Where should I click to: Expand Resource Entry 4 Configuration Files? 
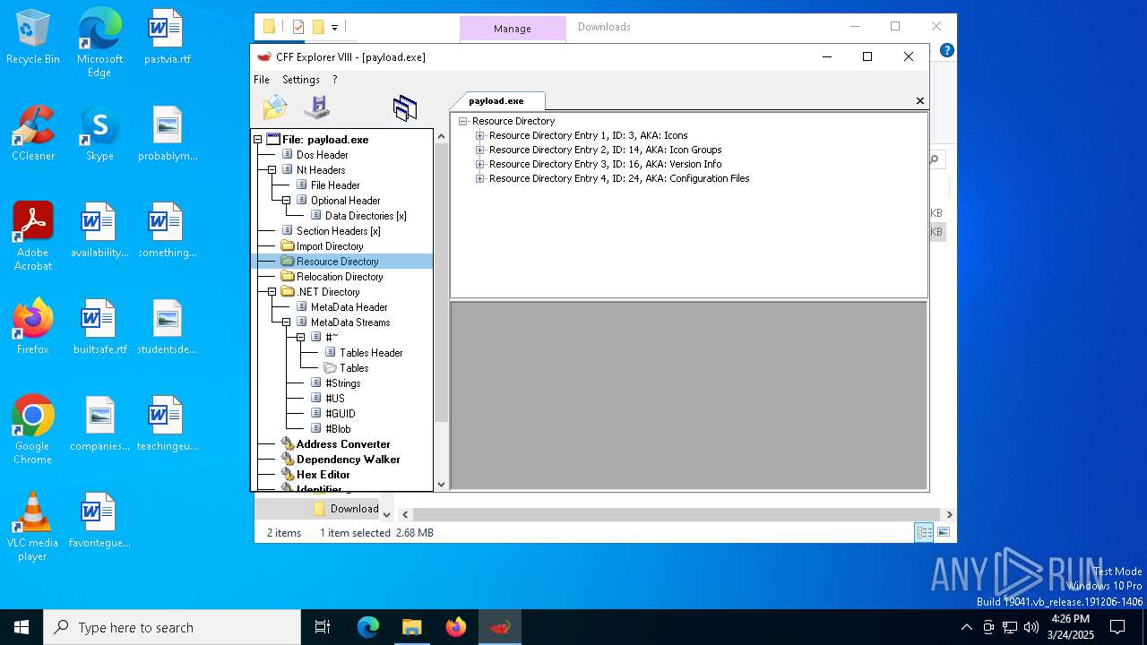[479, 179]
